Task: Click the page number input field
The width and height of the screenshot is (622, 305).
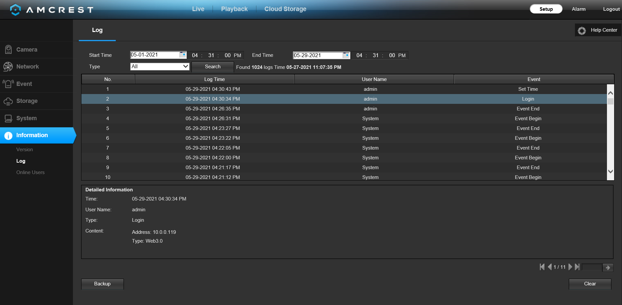Action: (592, 267)
